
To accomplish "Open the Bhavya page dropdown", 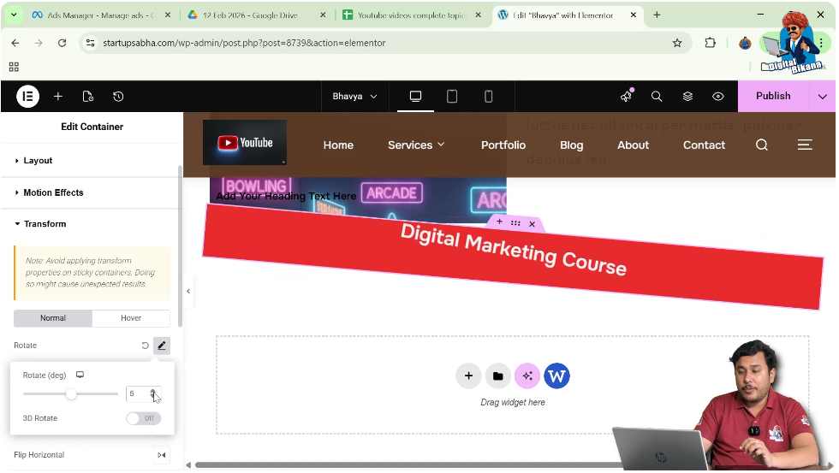I will tap(354, 97).
